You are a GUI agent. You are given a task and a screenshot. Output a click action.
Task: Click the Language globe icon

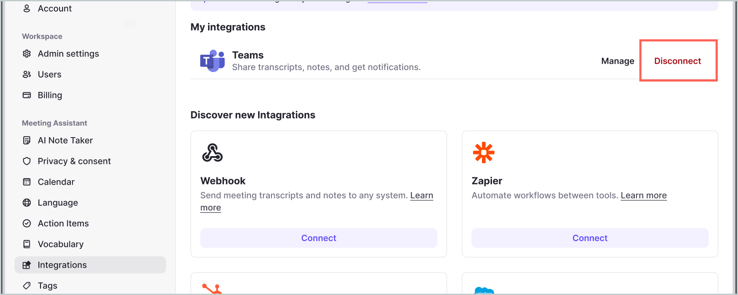click(27, 202)
